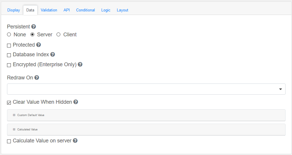292x155 pixels.
Task: Expand the Calculated Value panel
Action: click(27, 130)
